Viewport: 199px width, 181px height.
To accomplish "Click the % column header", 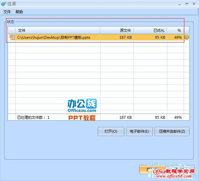I will pos(175,31).
